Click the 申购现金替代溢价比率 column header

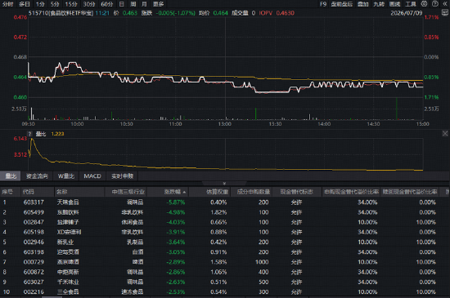[352, 192]
